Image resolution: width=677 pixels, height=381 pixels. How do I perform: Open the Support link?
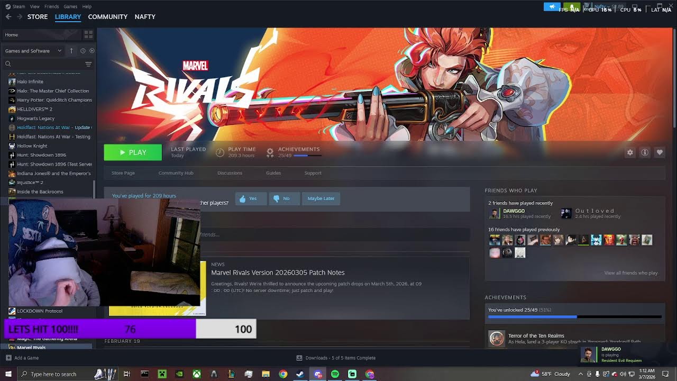[313, 173]
